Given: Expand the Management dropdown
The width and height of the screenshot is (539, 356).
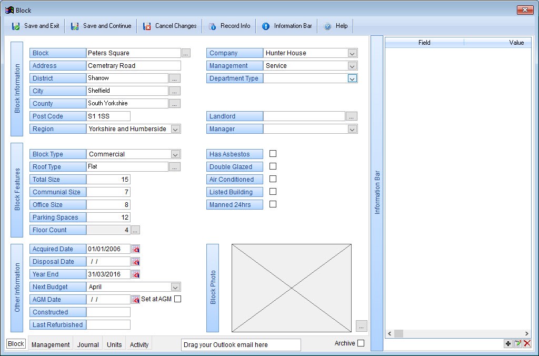Looking at the screenshot, I should click(352, 66).
